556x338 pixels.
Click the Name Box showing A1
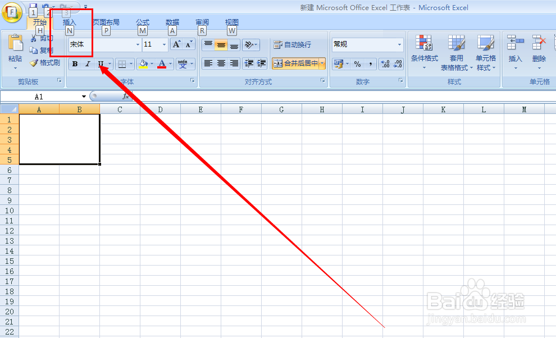[40, 97]
